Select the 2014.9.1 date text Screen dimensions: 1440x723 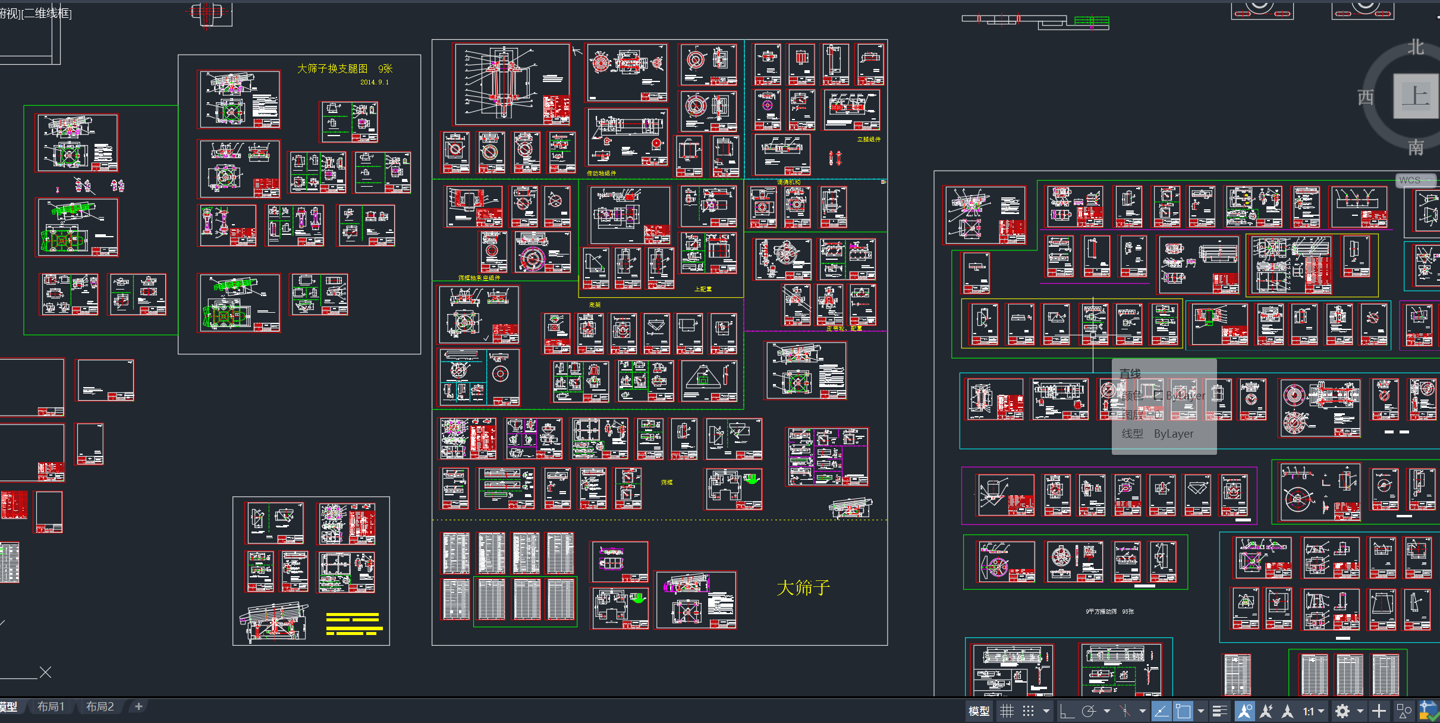[375, 82]
